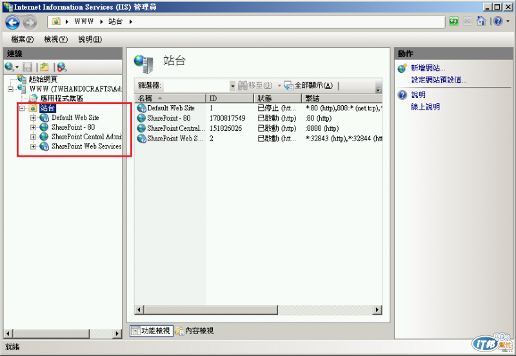Image resolution: width=516 pixels, height=356 pixels.
Task: Open Help with the blue question mark icon in address bar
Action: (498, 21)
